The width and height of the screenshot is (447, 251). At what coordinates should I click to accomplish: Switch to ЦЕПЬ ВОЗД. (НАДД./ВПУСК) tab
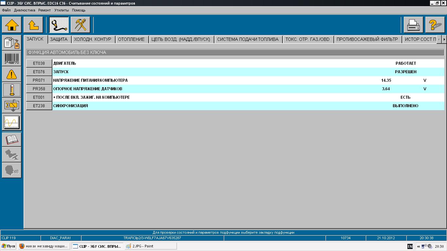pos(181,39)
